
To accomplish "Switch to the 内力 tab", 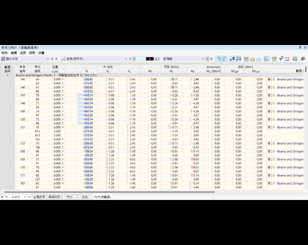I will (x=70, y=197).
